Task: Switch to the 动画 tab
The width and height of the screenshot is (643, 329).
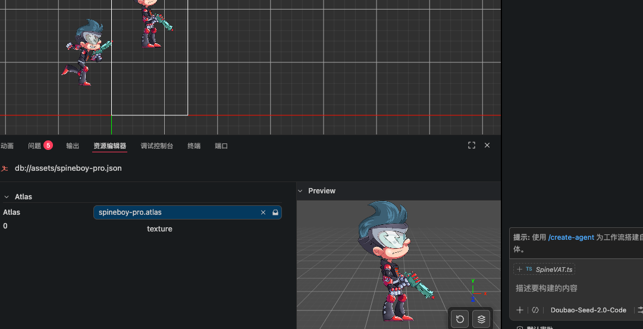Action: (7, 146)
